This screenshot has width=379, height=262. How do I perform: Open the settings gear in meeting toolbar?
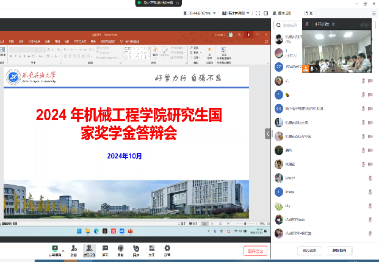[167, 249]
